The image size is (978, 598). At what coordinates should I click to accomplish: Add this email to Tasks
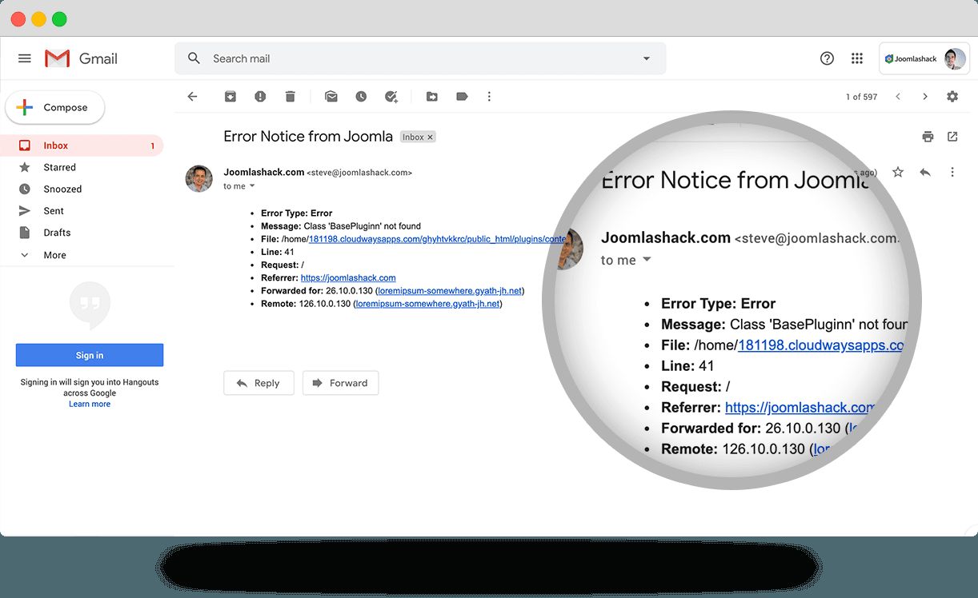391,97
